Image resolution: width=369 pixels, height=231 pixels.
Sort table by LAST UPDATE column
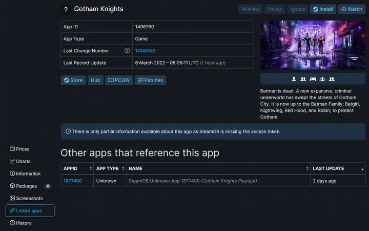338,168
